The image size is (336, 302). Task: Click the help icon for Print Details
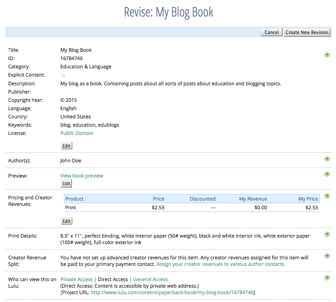[x=327, y=235]
